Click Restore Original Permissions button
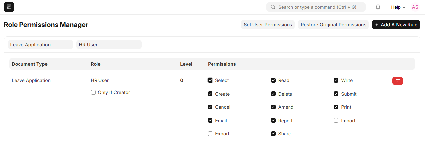The height and width of the screenshot is (143, 425). coord(333,25)
